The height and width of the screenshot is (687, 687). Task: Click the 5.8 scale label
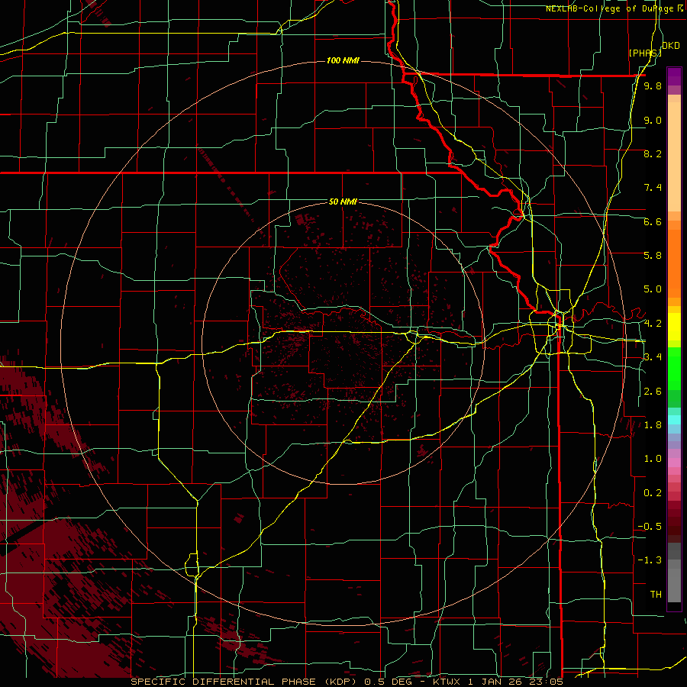653,256
